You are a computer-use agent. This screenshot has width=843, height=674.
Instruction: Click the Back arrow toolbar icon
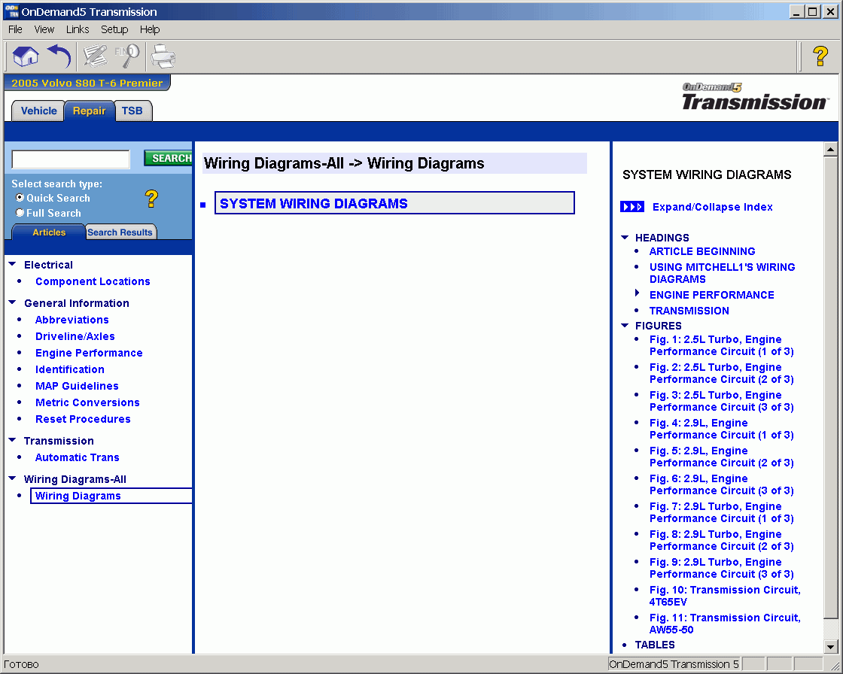pos(59,56)
